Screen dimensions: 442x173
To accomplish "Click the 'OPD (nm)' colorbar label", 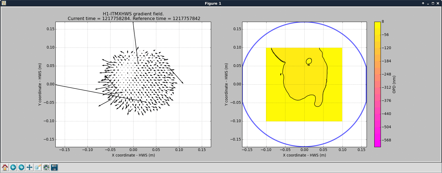I will [x=394, y=84].
